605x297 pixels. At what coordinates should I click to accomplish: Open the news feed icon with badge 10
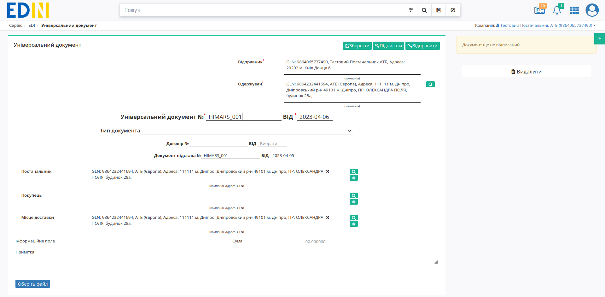[x=540, y=10]
